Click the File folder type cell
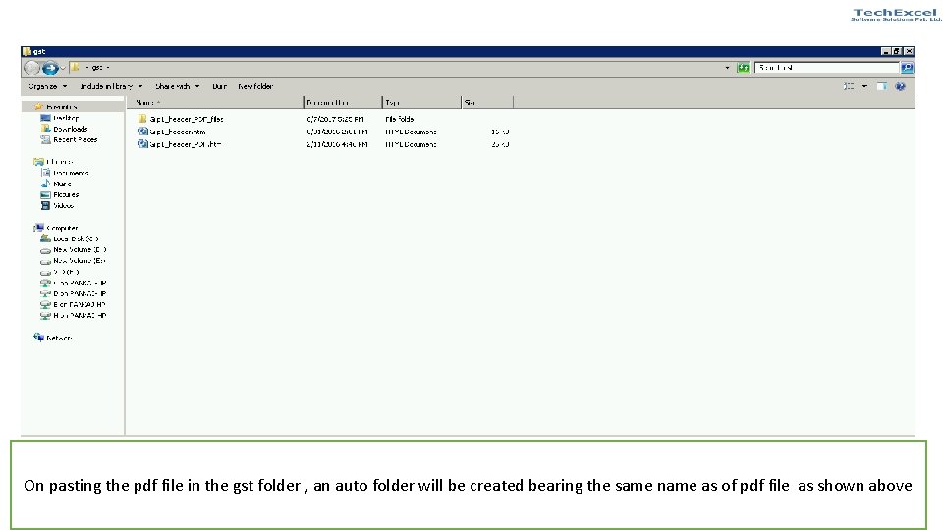This screenshot has height=530, width=943. [x=401, y=119]
